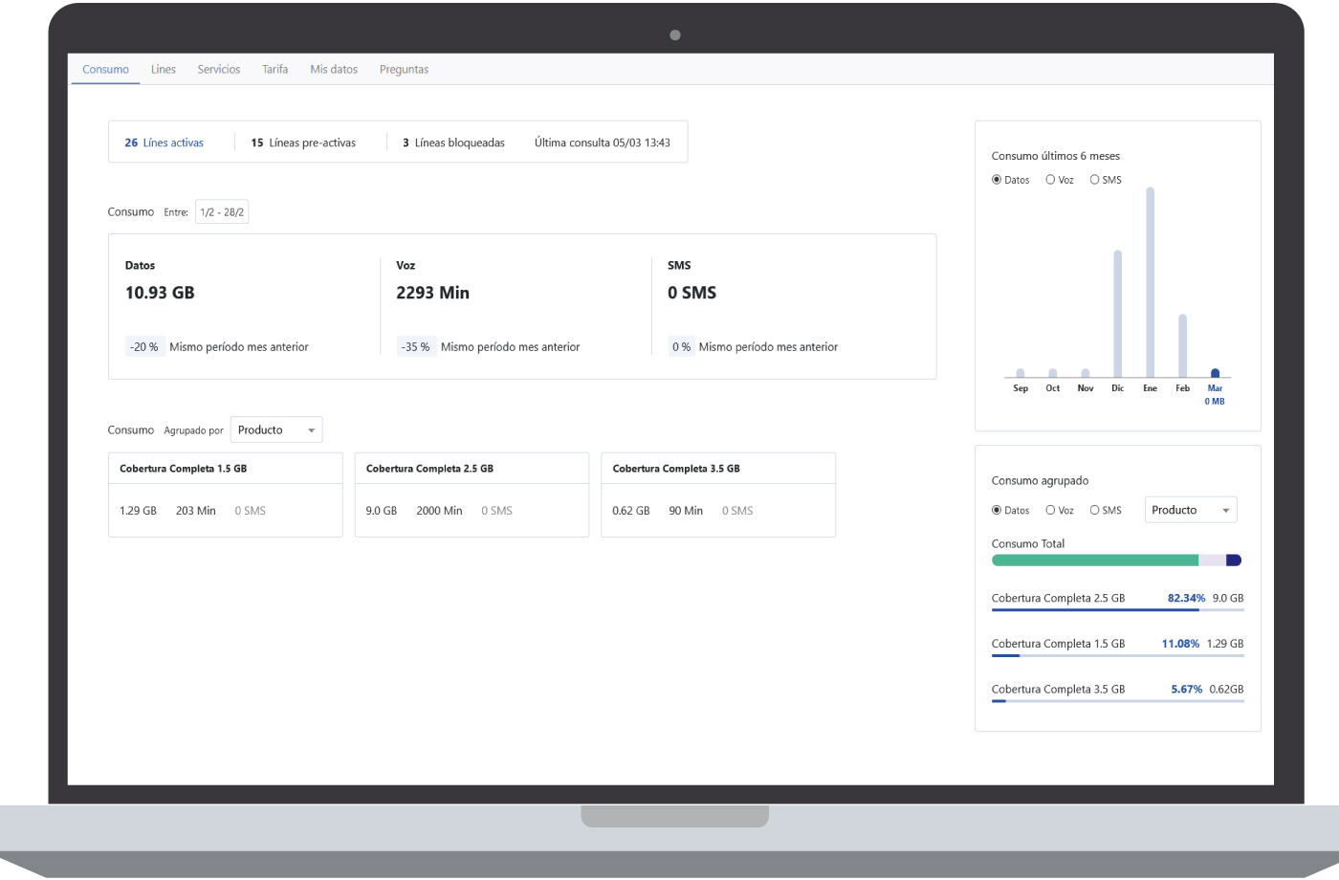The width and height of the screenshot is (1339, 880).
Task: Click the Consumo Total progress bar
Action: pyautogui.click(x=1116, y=561)
